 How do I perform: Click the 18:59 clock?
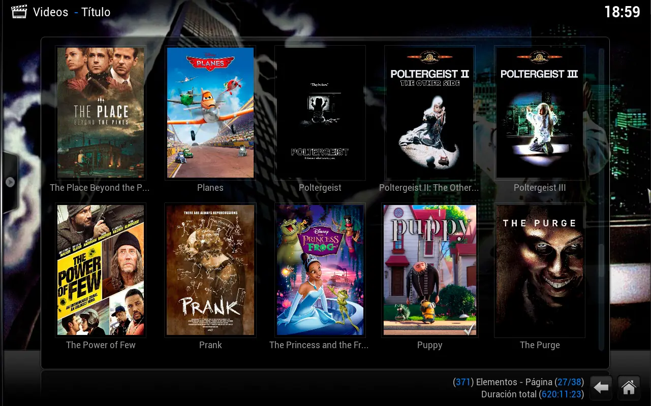(x=622, y=12)
